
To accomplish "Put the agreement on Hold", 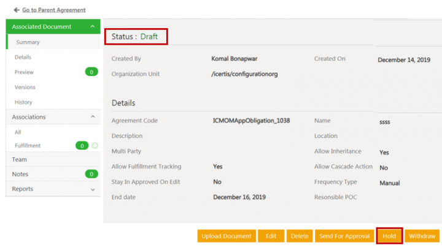I will tap(389, 236).
